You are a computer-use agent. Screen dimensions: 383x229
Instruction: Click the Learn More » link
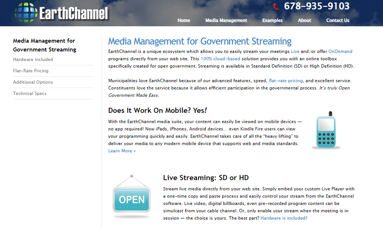pyautogui.click(x=122, y=151)
